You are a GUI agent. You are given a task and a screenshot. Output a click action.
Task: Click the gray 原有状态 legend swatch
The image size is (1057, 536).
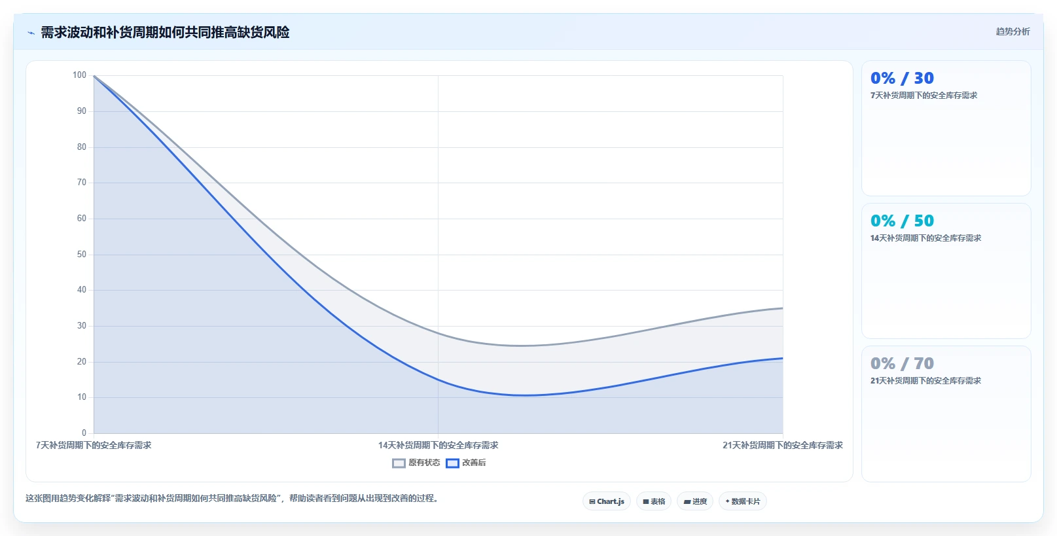pos(399,463)
